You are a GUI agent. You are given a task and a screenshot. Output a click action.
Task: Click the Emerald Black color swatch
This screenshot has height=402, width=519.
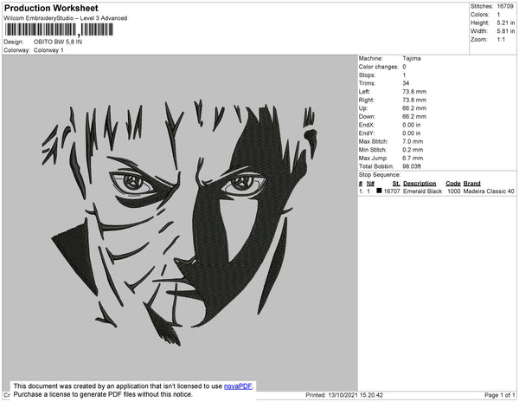point(379,191)
